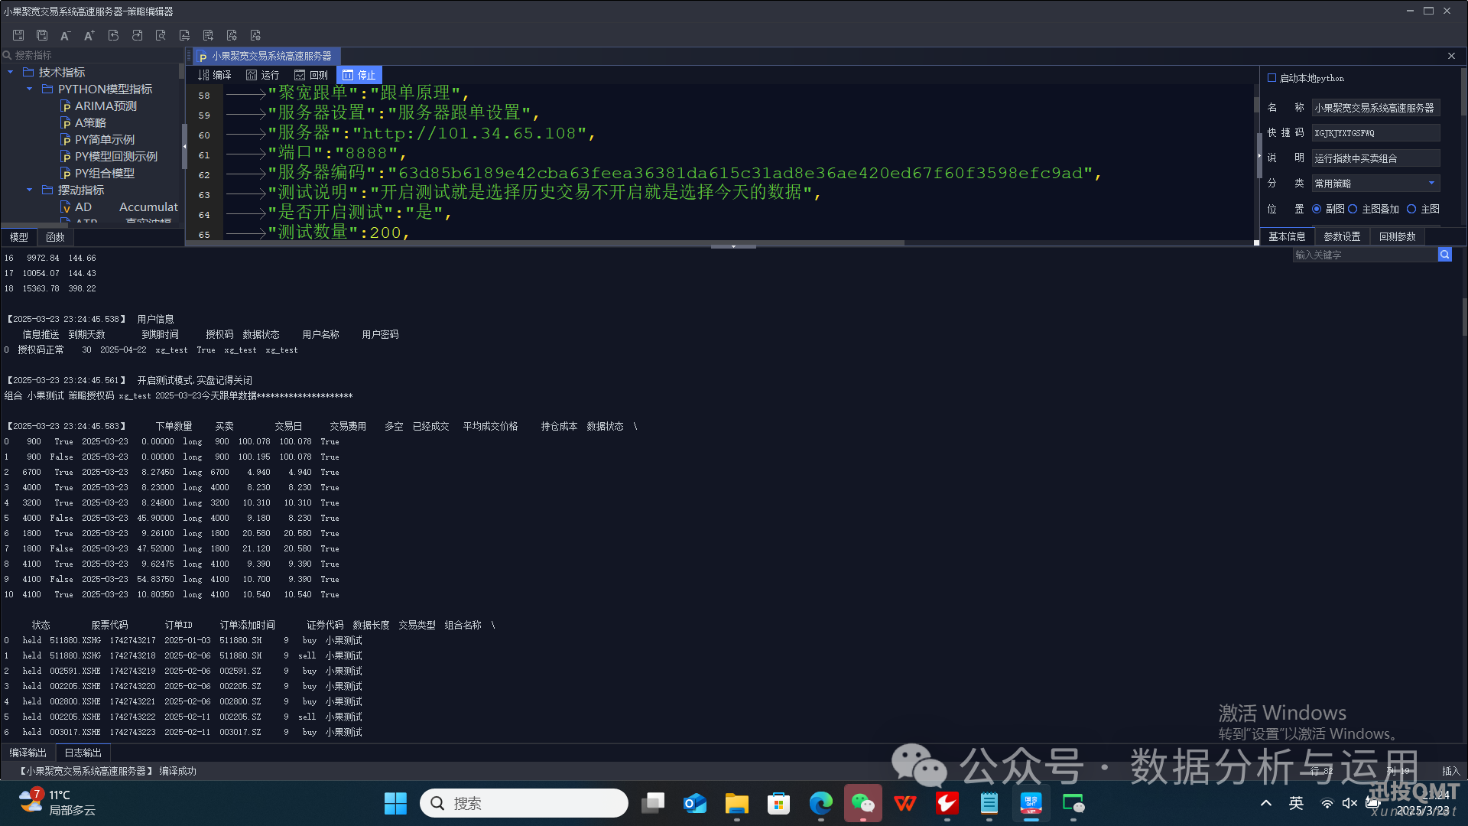
Task: Open Microsoft Edge from the taskbar
Action: click(821, 803)
